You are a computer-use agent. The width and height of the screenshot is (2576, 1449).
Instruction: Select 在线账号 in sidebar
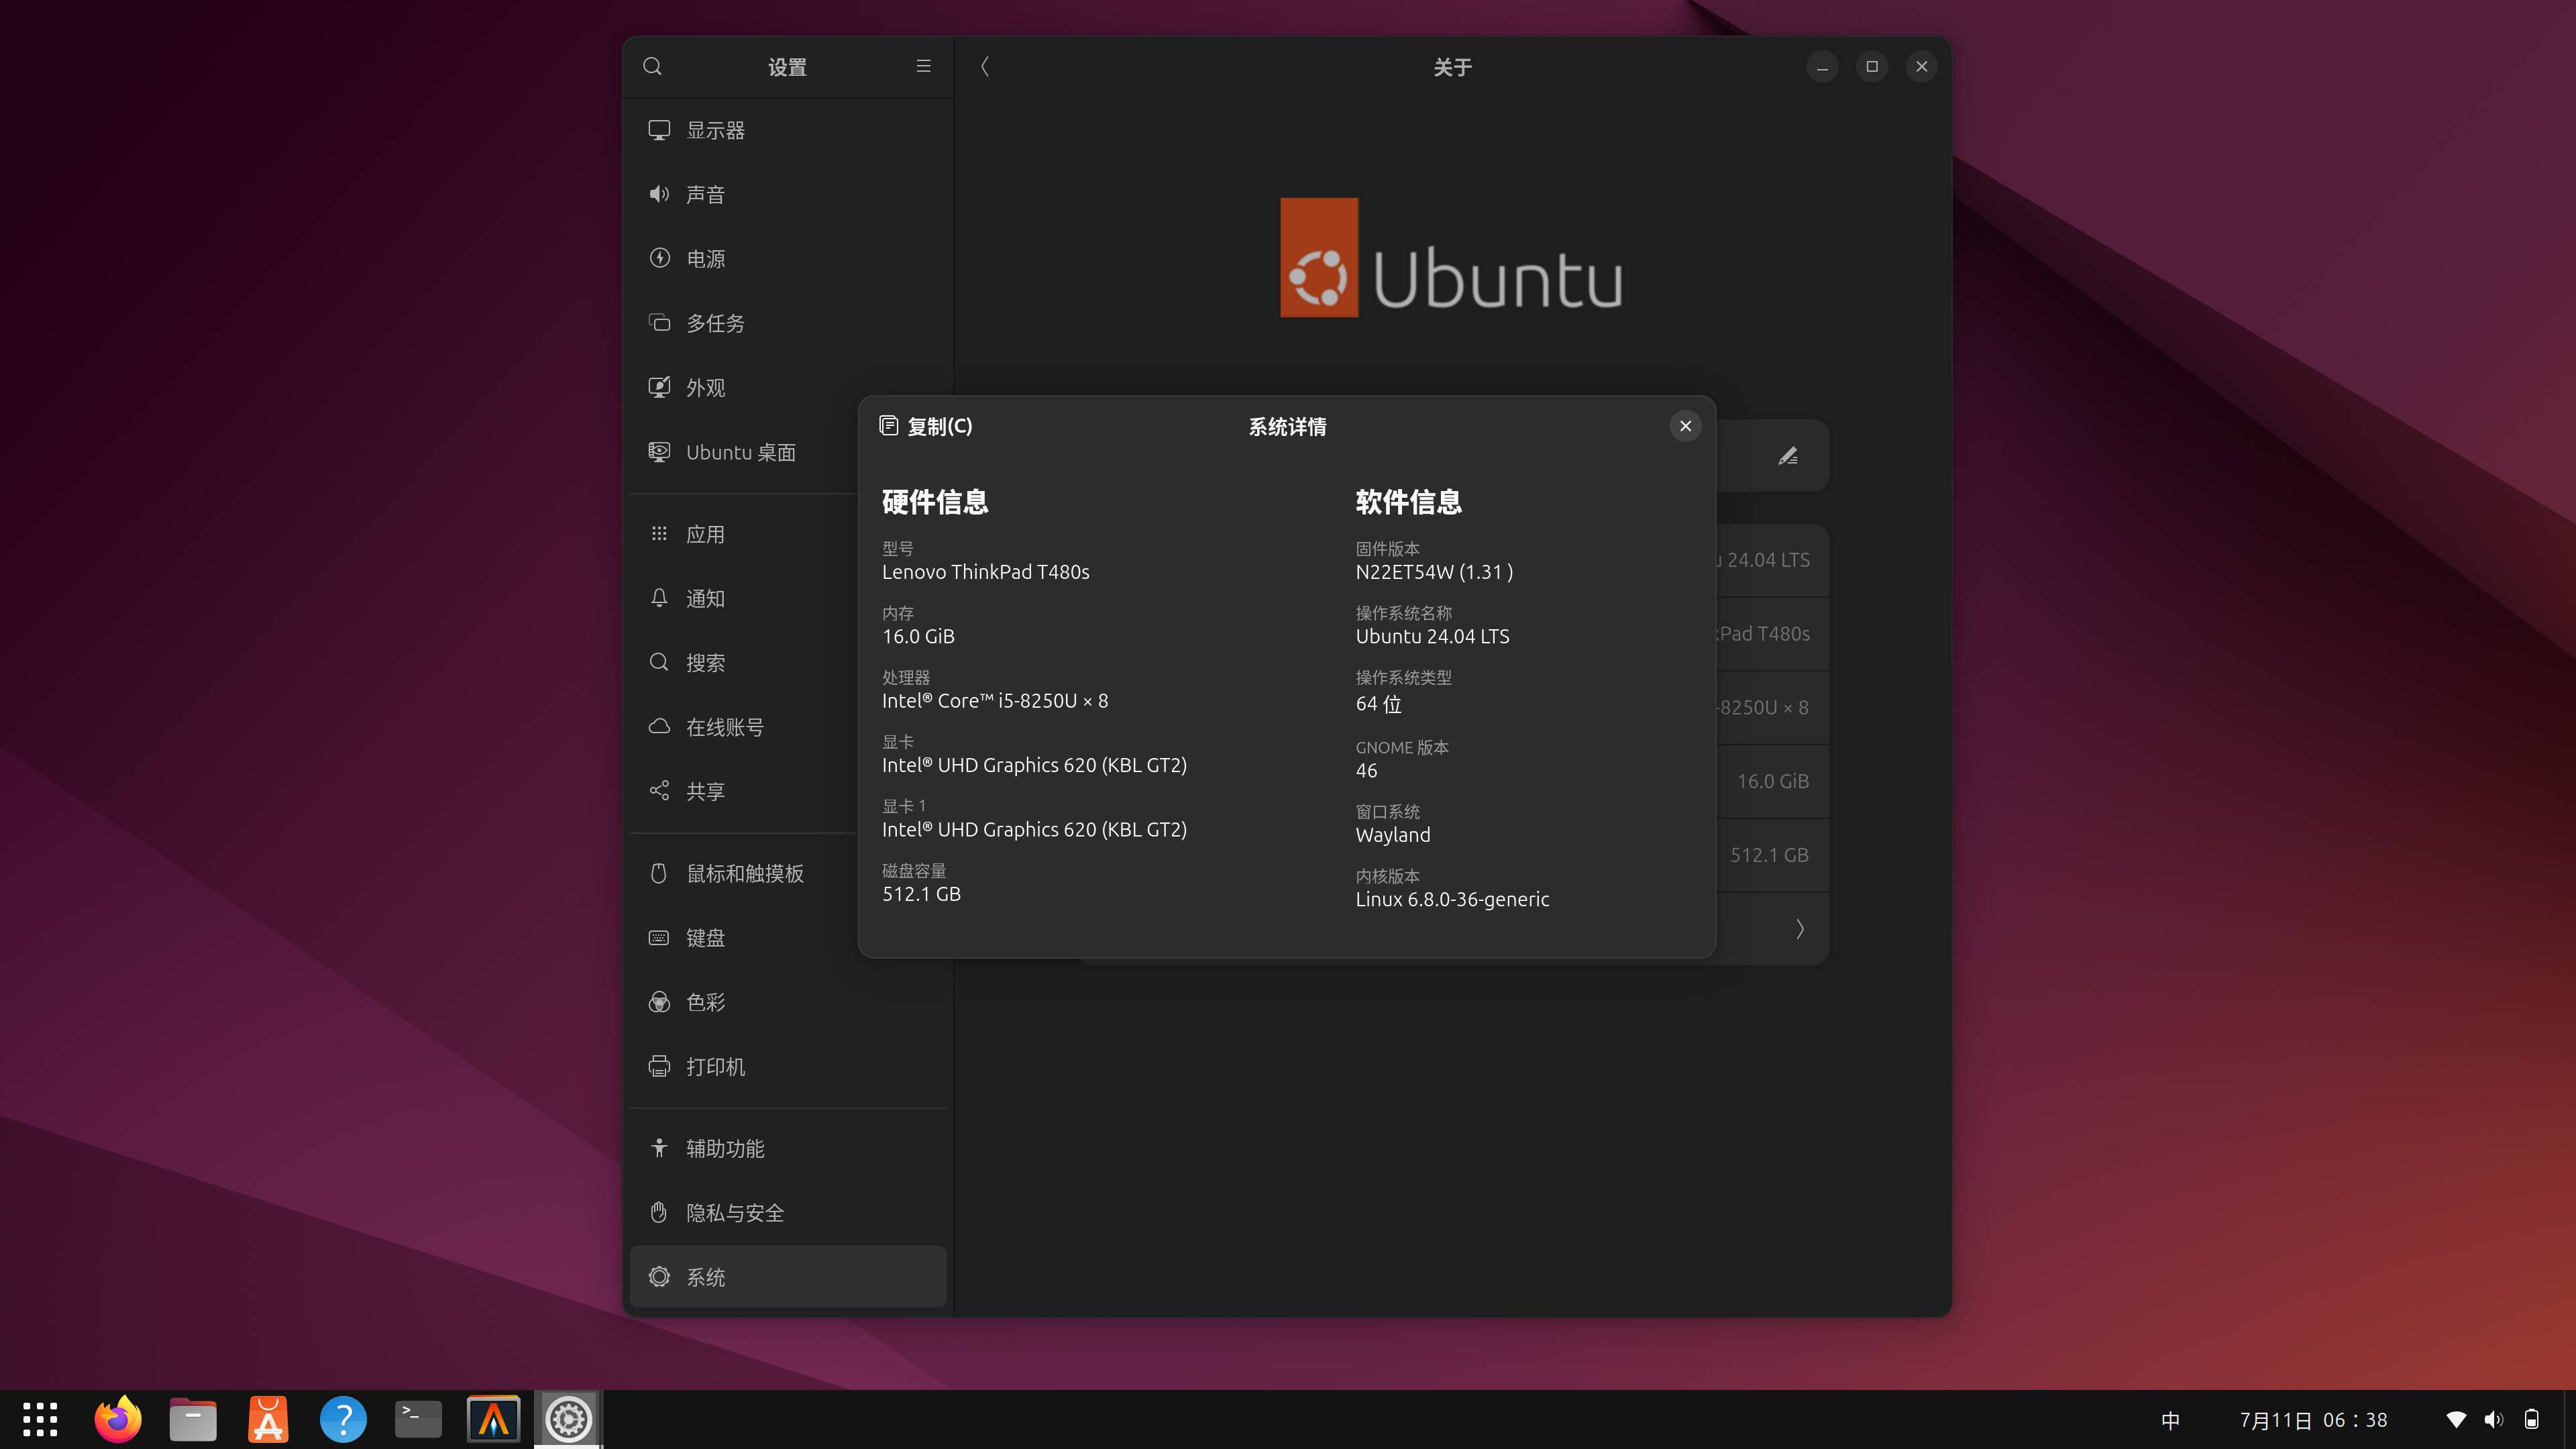pyautogui.click(x=743, y=727)
